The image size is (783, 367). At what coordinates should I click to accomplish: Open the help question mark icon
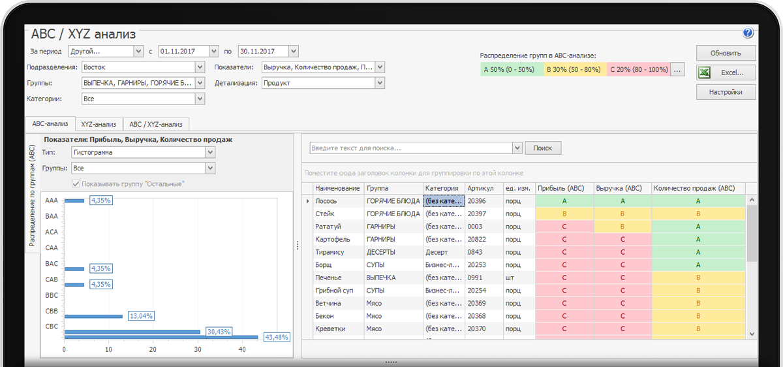pos(748,33)
